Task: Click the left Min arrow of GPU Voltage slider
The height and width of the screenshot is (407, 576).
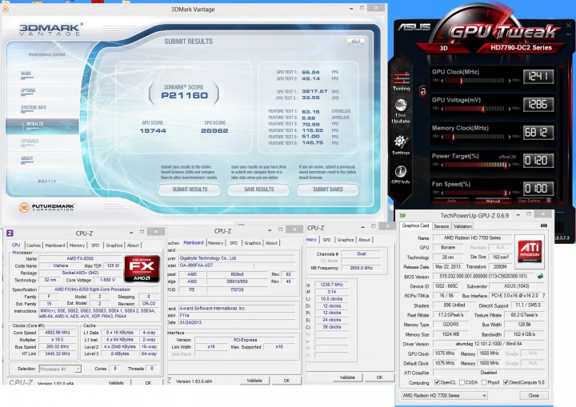Action: (x=442, y=109)
